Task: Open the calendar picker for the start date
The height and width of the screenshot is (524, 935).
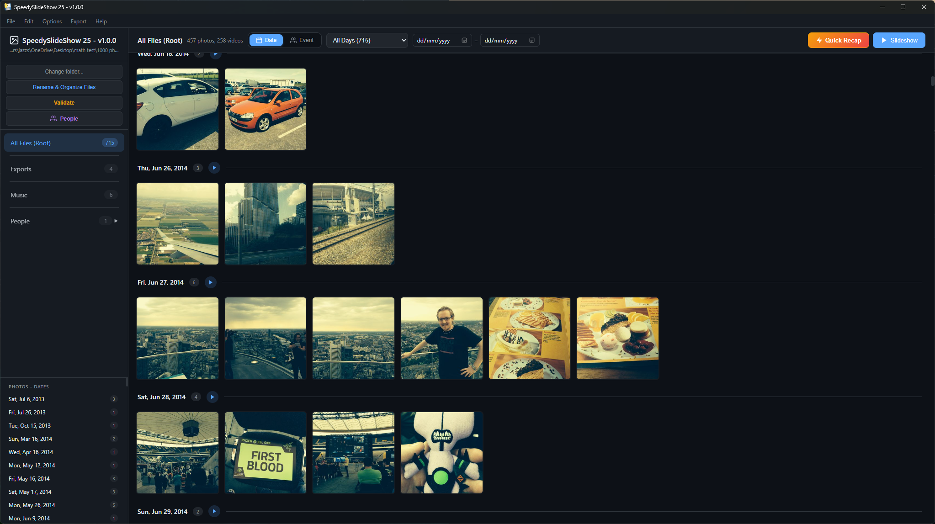Action: coord(464,40)
